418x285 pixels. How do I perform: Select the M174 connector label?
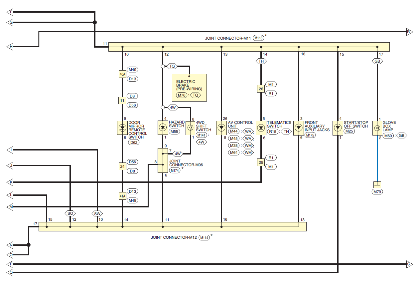tap(175, 170)
